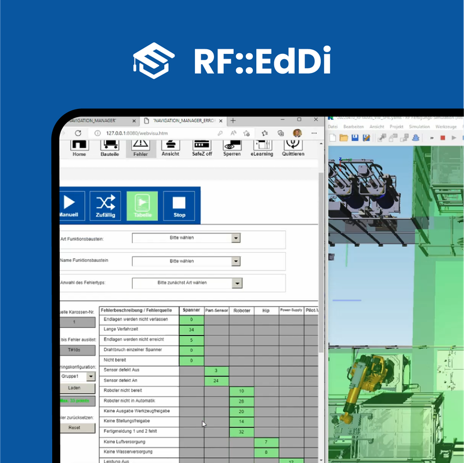Click the Karossen-Nr. field showing 1
The width and height of the screenshot is (464, 463).
tap(78, 322)
